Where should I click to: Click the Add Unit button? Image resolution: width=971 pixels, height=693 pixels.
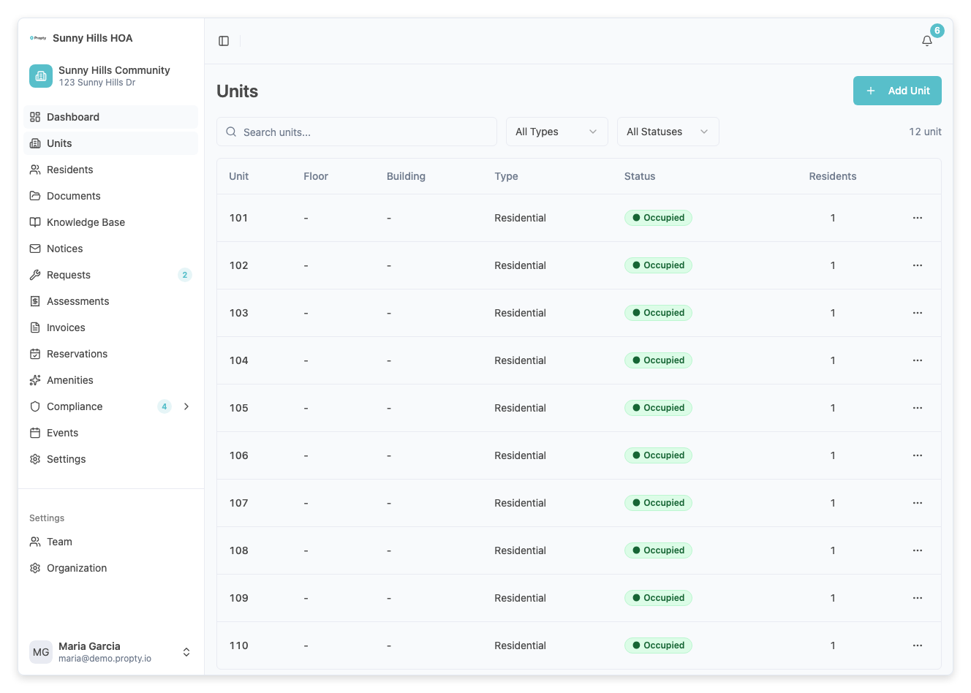click(x=897, y=91)
